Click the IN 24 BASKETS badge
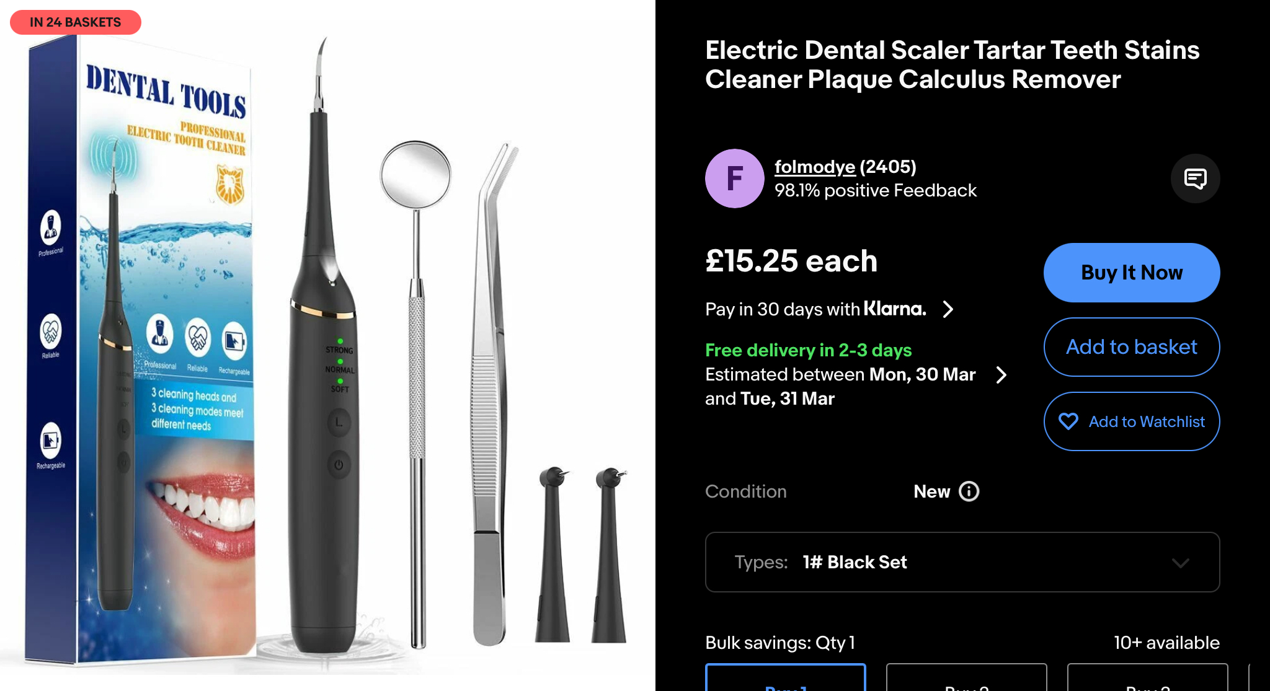1270x691 pixels. [76, 22]
